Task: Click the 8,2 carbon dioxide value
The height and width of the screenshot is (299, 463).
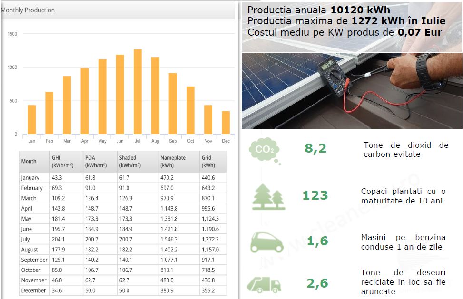Action: tap(315, 149)
